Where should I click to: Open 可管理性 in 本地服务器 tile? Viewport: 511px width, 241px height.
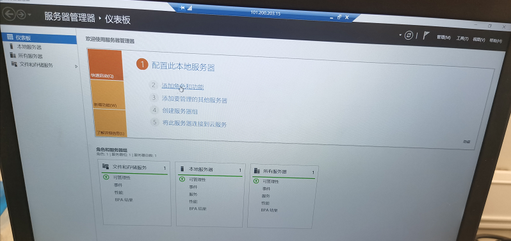(197, 179)
